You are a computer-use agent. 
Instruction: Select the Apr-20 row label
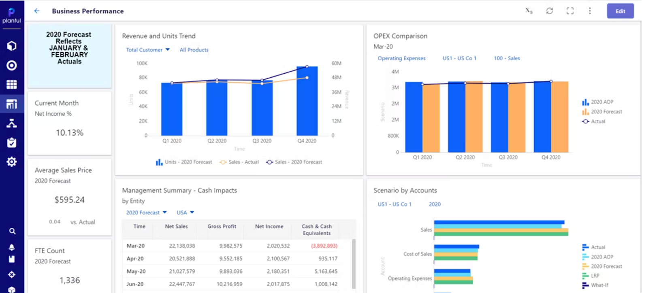[135, 259]
